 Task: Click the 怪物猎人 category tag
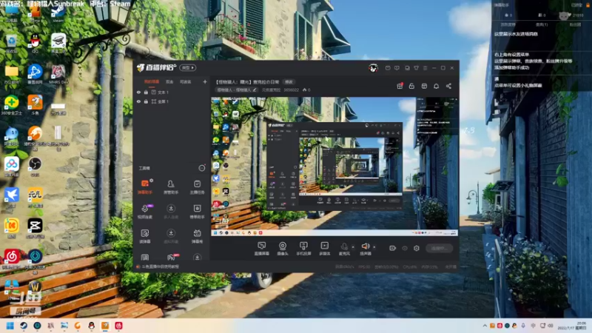click(236, 90)
